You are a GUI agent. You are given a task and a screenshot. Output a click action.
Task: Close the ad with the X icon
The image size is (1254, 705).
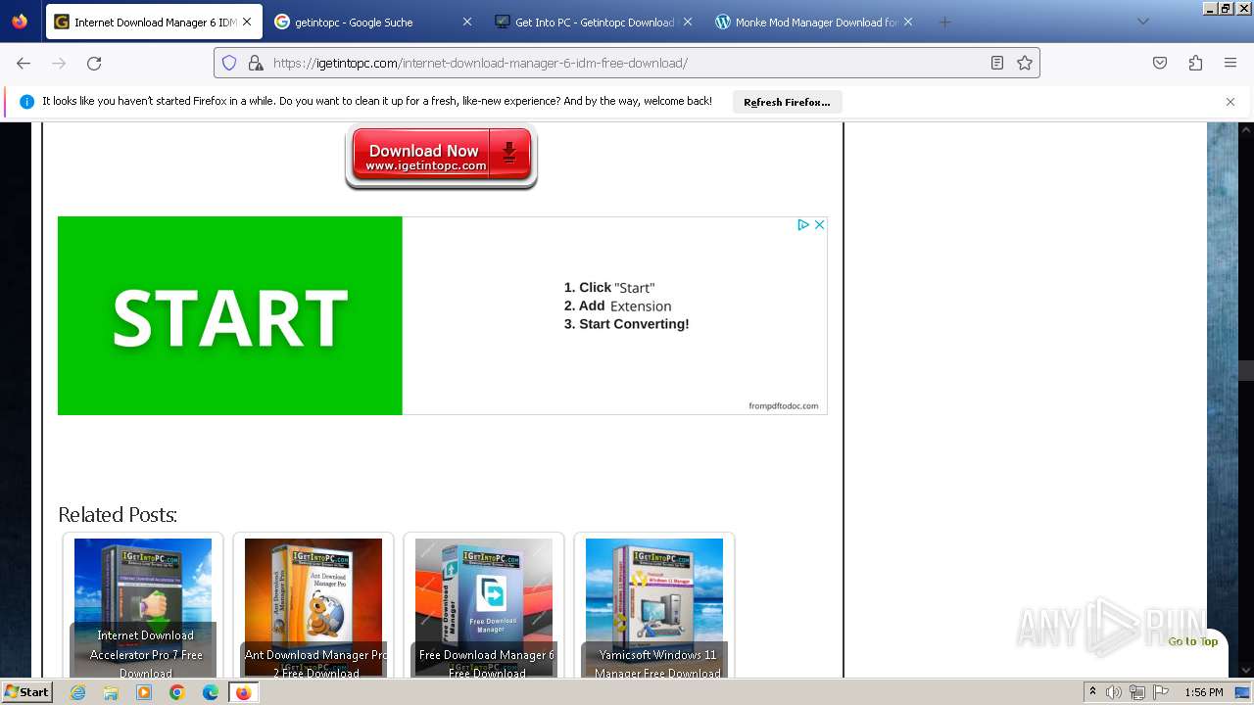[820, 224]
